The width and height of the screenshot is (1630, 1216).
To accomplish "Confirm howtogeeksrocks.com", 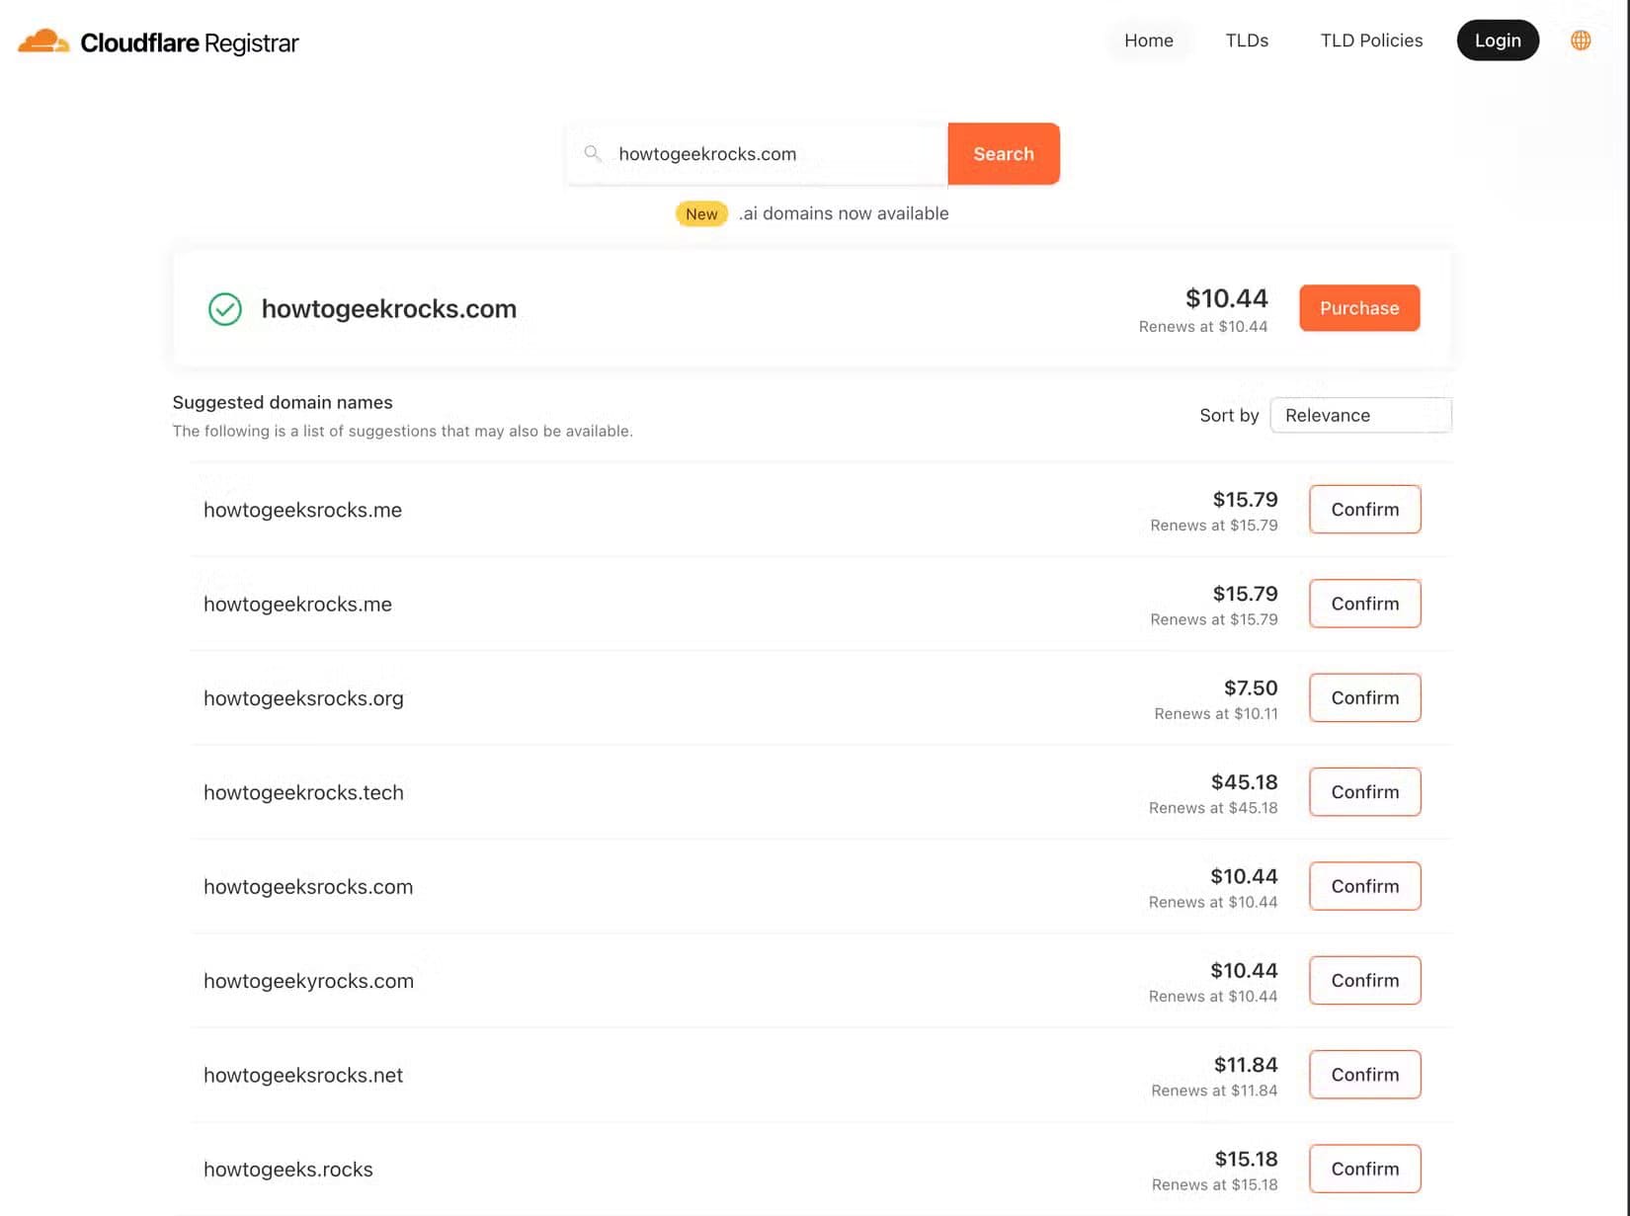I will tap(1364, 887).
